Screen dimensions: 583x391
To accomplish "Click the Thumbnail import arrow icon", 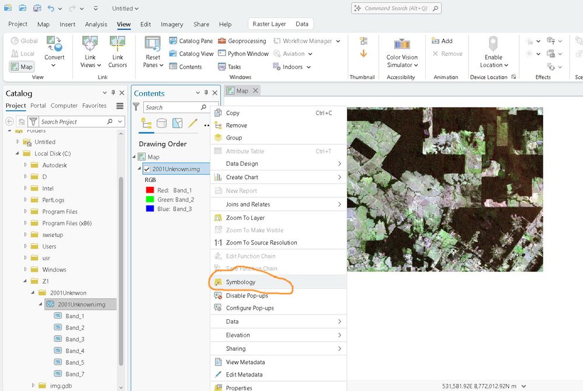I will [x=363, y=54].
